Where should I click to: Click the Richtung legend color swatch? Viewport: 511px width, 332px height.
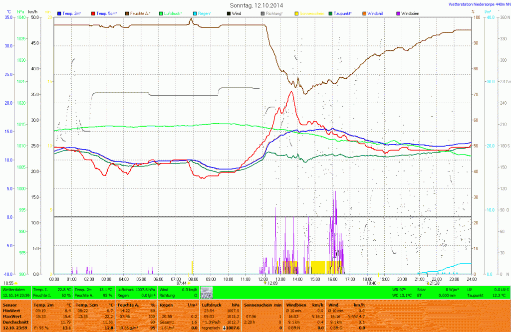(x=262, y=13)
